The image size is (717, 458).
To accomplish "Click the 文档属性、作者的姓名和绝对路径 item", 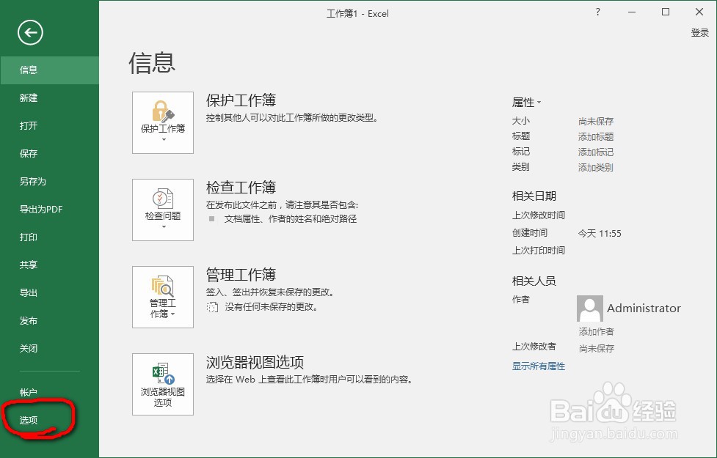I will 291,218.
